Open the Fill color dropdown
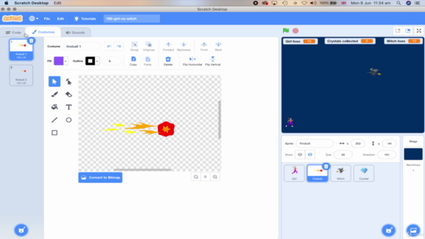Screen dimensions: 425x239 point(66,61)
